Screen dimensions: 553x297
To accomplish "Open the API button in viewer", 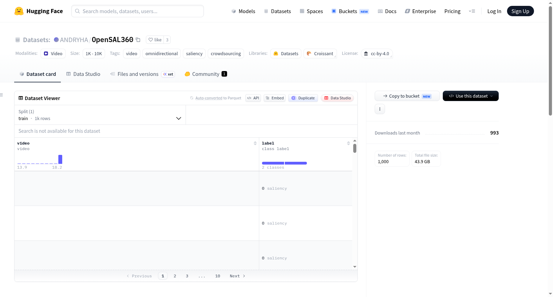I will (253, 98).
